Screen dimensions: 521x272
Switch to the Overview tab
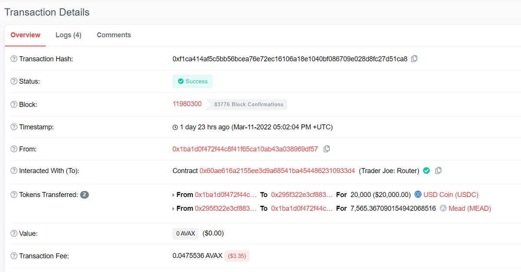25,35
